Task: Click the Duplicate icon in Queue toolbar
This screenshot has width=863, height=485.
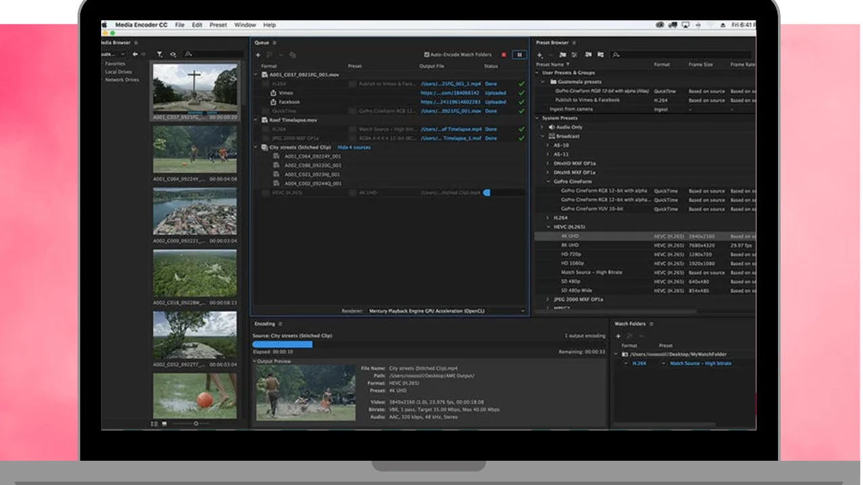Action: coord(293,55)
